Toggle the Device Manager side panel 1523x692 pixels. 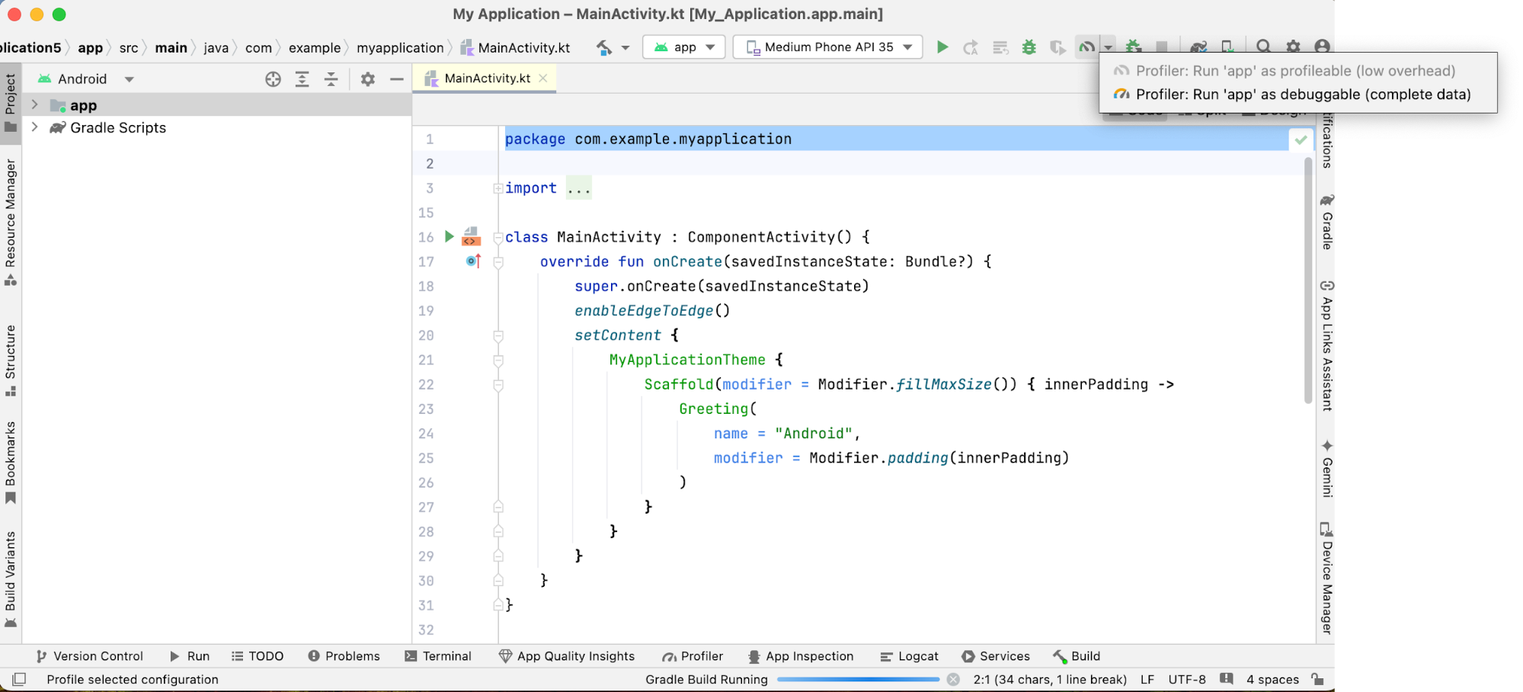tap(1326, 578)
